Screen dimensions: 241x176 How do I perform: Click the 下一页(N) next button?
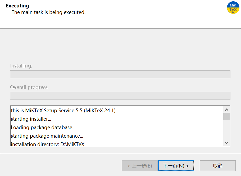pos(176,166)
